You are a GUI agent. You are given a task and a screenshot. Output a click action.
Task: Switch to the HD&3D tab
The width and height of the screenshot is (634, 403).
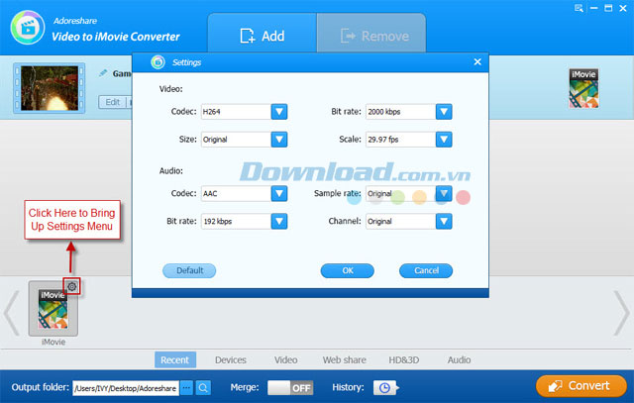click(403, 359)
